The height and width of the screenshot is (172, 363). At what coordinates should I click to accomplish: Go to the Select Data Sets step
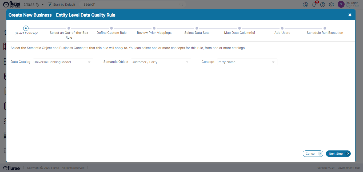[197, 28]
